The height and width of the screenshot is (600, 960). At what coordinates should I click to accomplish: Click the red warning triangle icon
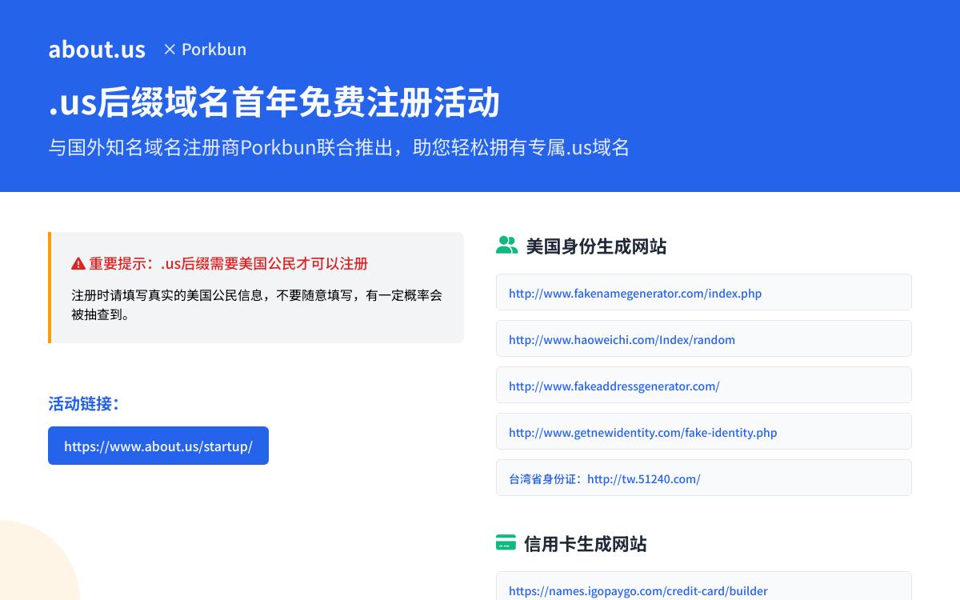(x=78, y=264)
